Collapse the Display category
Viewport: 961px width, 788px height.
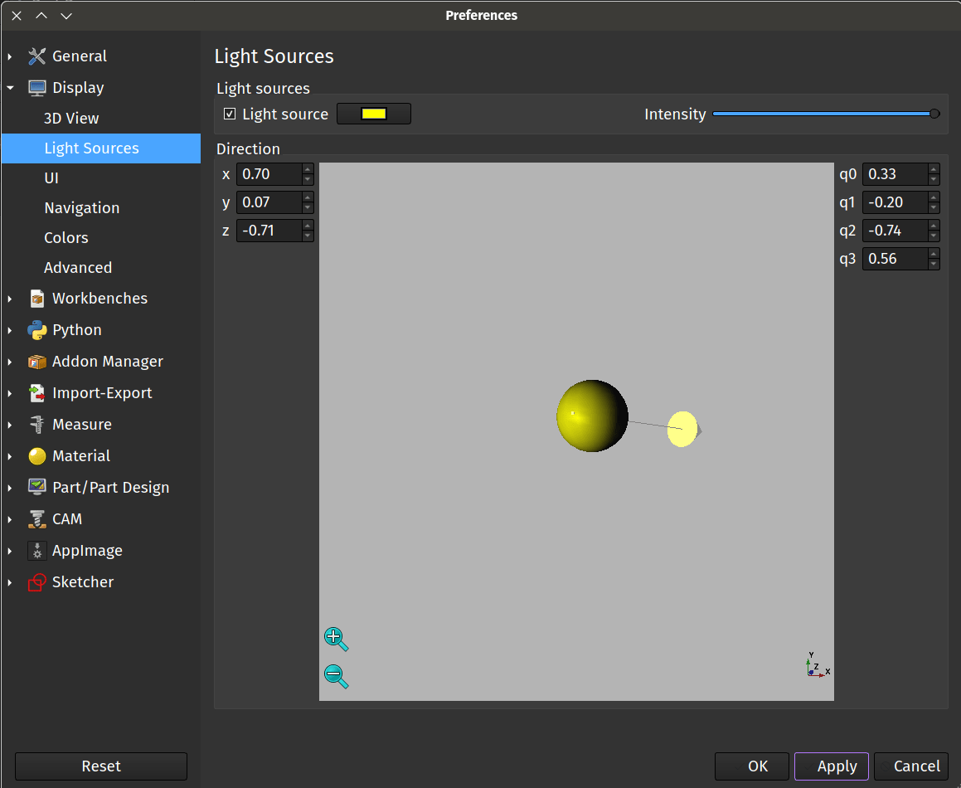10,88
